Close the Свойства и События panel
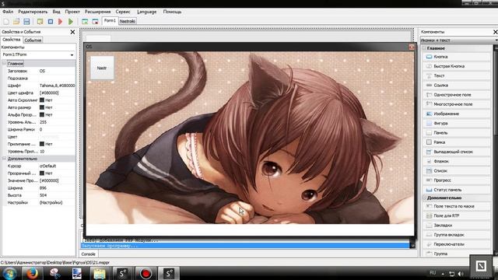The height and width of the screenshot is (280, 498). click(72, 32)
